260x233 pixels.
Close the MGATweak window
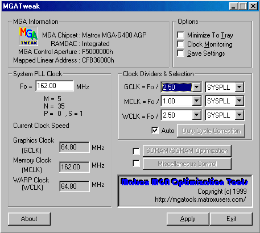(253, 6)
